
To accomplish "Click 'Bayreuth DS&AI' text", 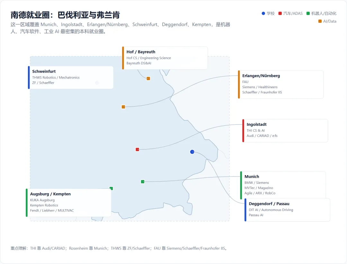I will click(x=139, y=63).
